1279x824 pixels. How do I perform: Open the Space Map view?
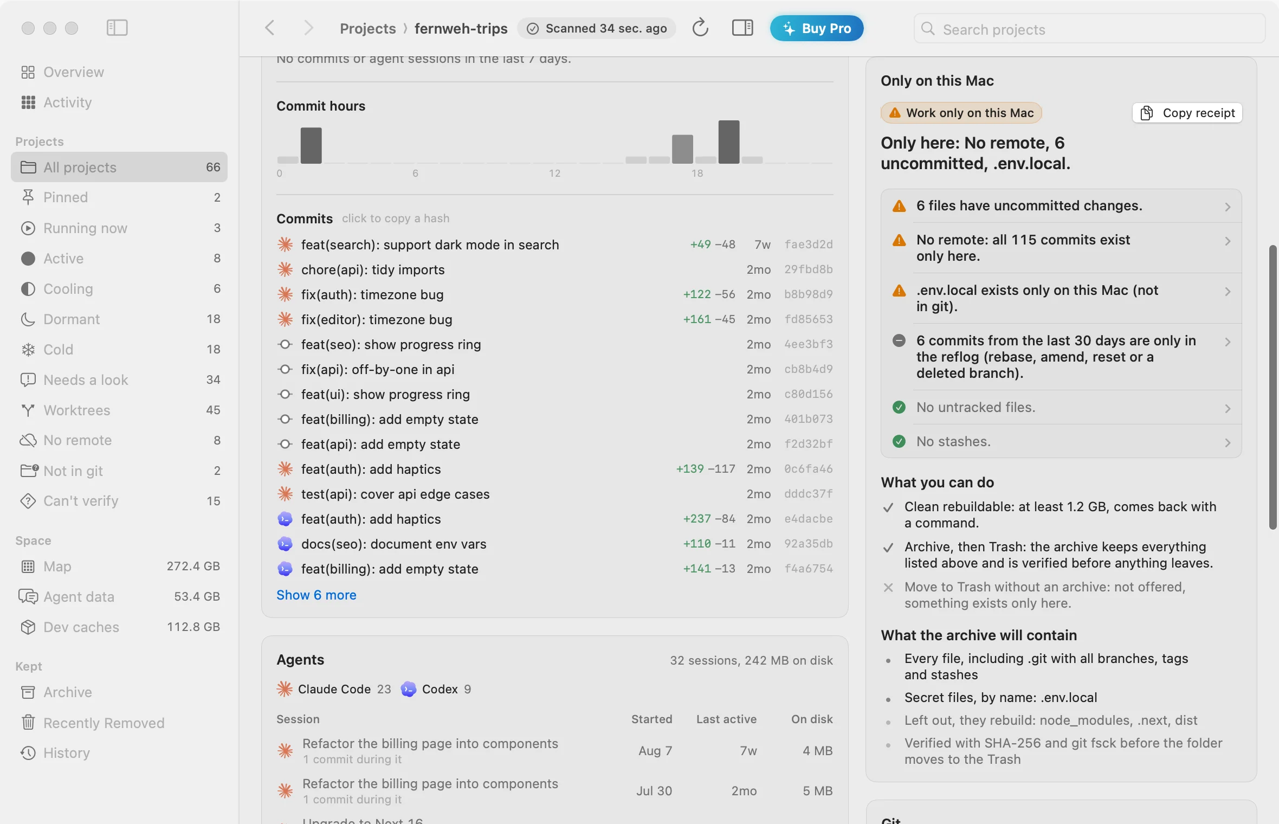point(119,566)
